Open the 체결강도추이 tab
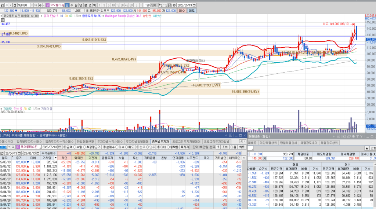376x209 pixels. point(308,143)
